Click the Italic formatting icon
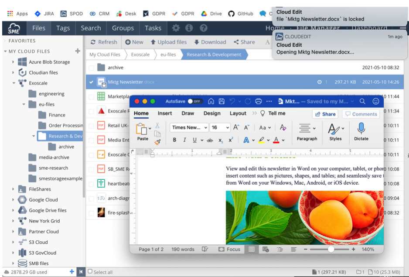This screenshot has height=277, width=409. 184,140
